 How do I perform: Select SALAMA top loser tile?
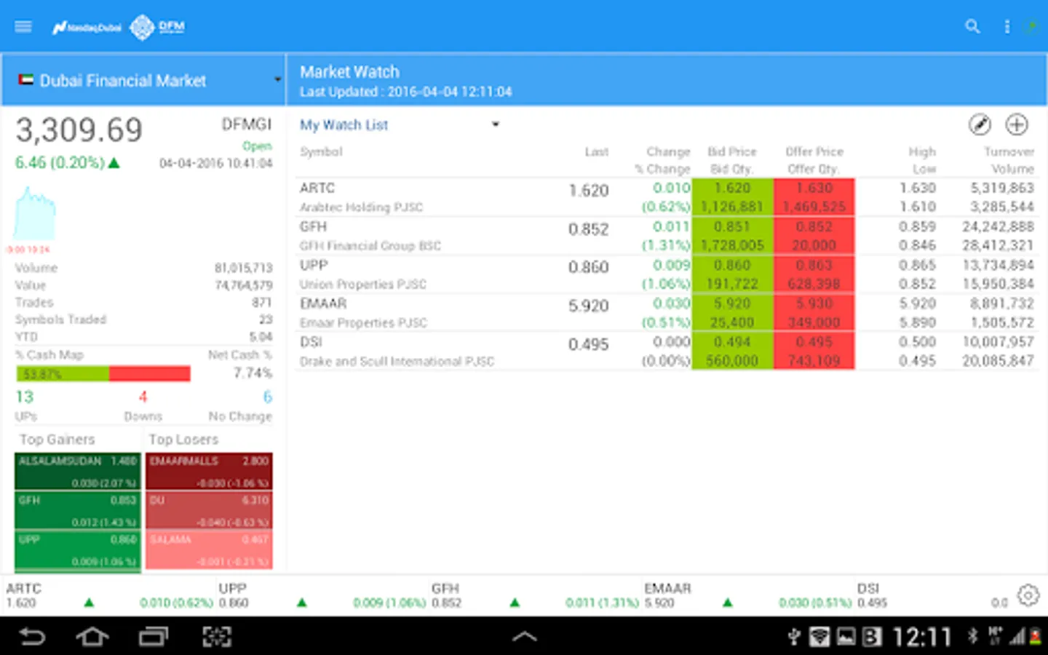(x=209, y=551)
